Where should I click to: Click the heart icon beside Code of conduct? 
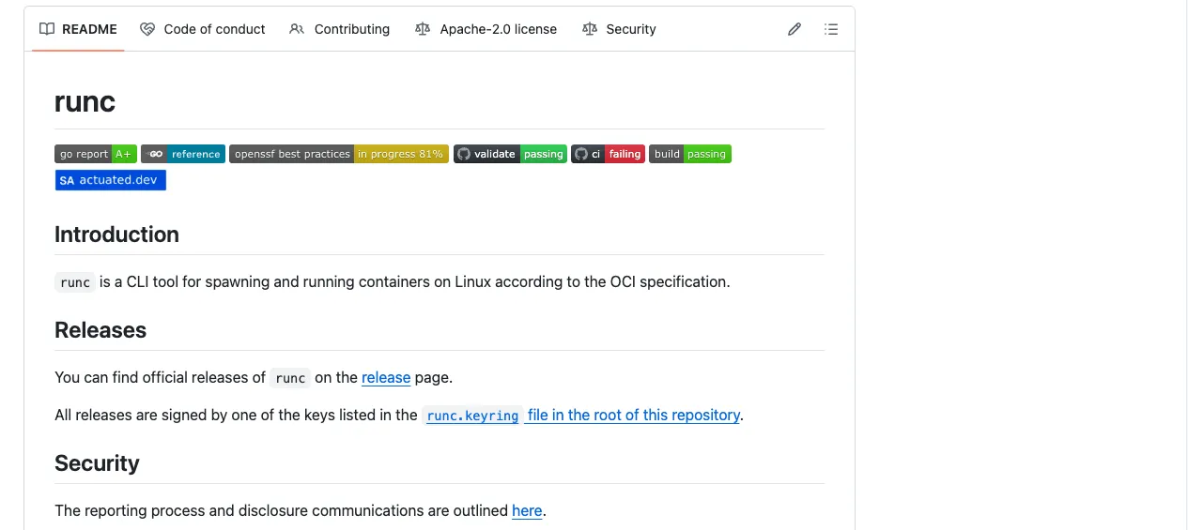pos(147,29)
